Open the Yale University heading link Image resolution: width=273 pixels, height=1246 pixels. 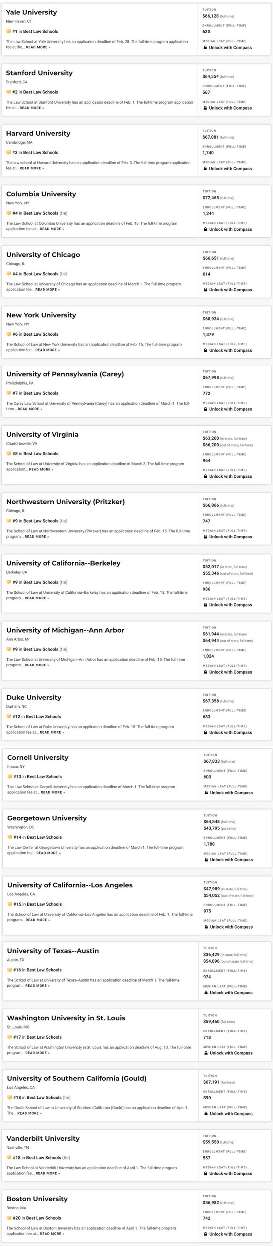[x=32, y=12]
